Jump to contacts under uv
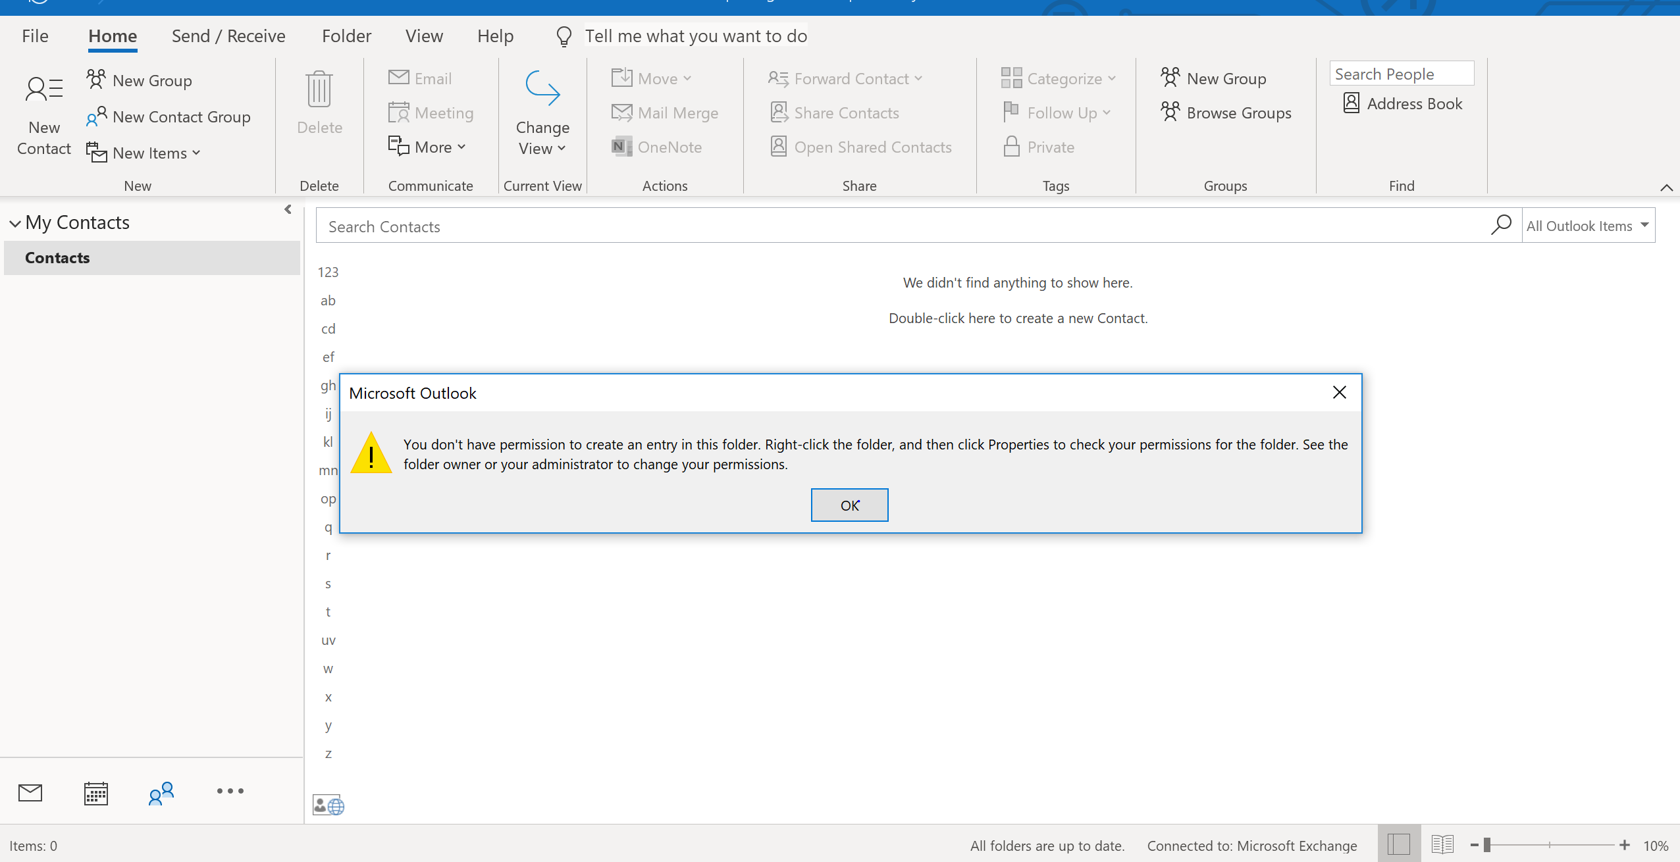The height and width of the screenshot is (862, 1680). coord(328,640)
